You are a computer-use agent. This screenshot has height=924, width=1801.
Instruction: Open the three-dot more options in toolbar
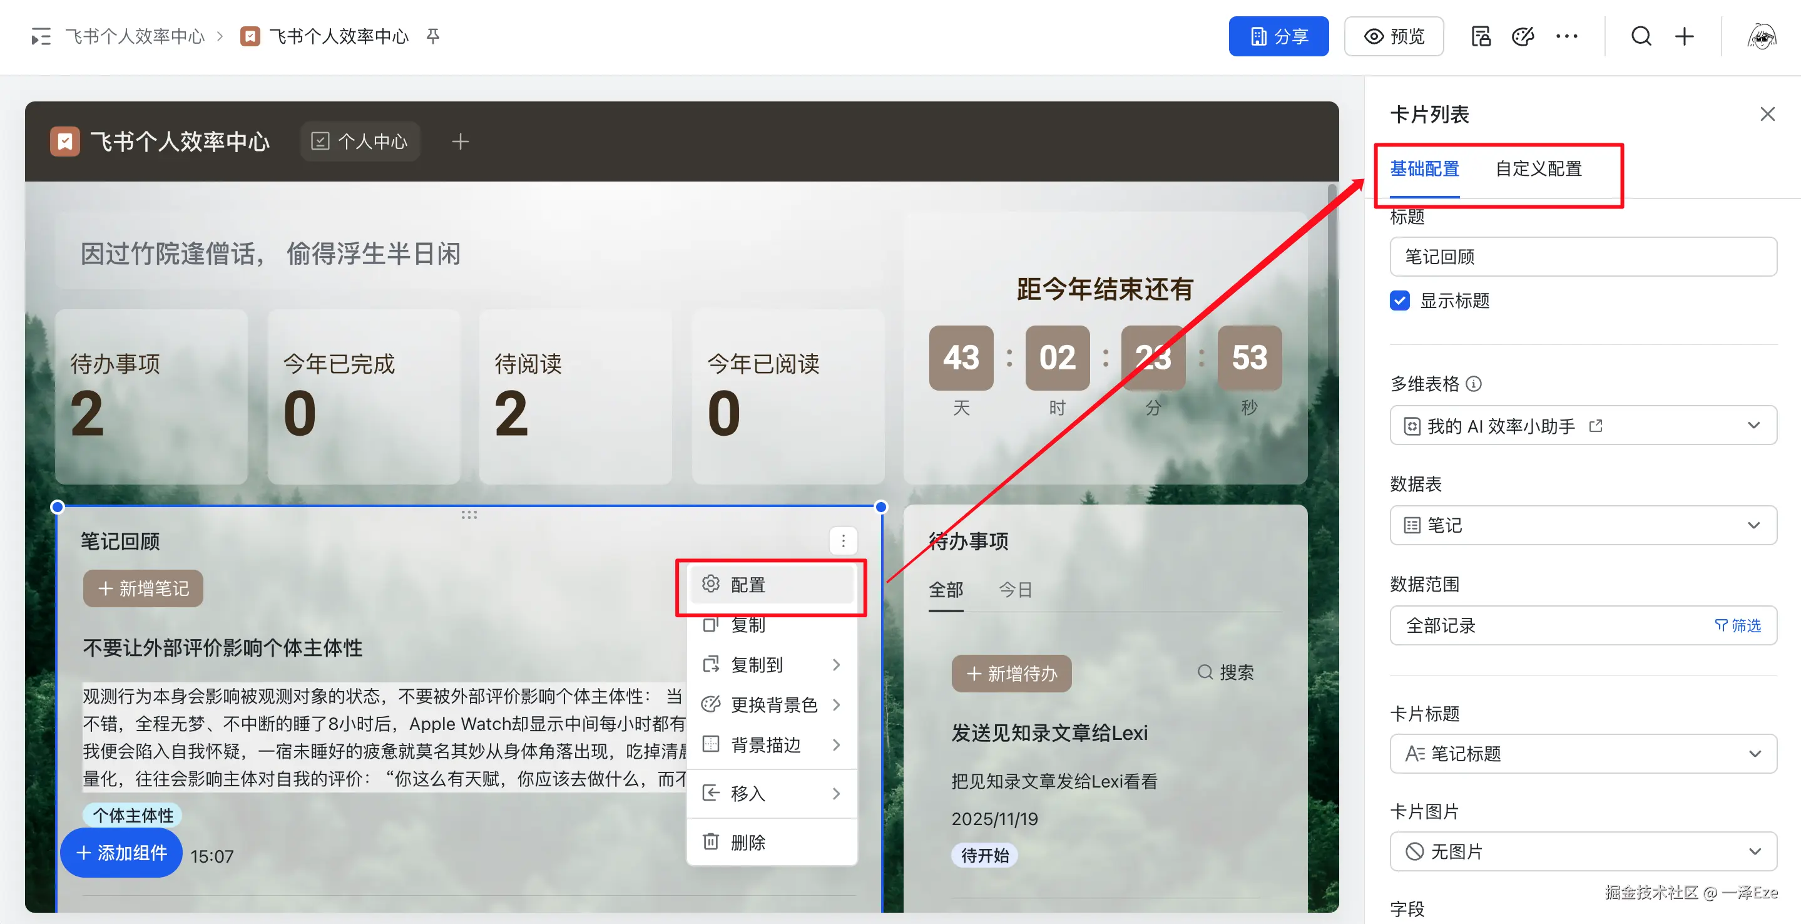[1566, 36]
